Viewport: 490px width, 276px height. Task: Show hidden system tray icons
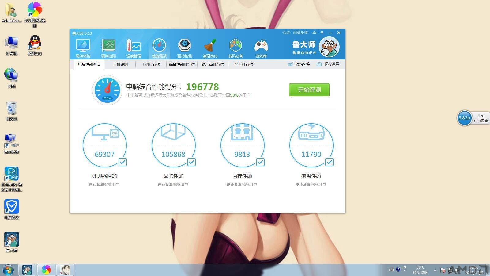point(435,270)
